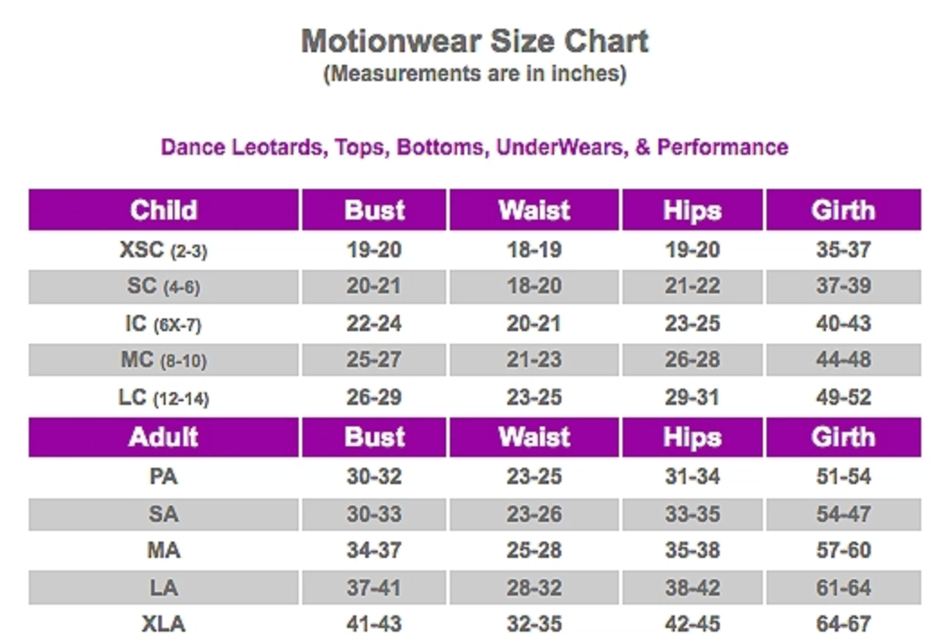Select the Adult header cell
950x637 pixels.
pyautogui.click(x=163, y=437)
